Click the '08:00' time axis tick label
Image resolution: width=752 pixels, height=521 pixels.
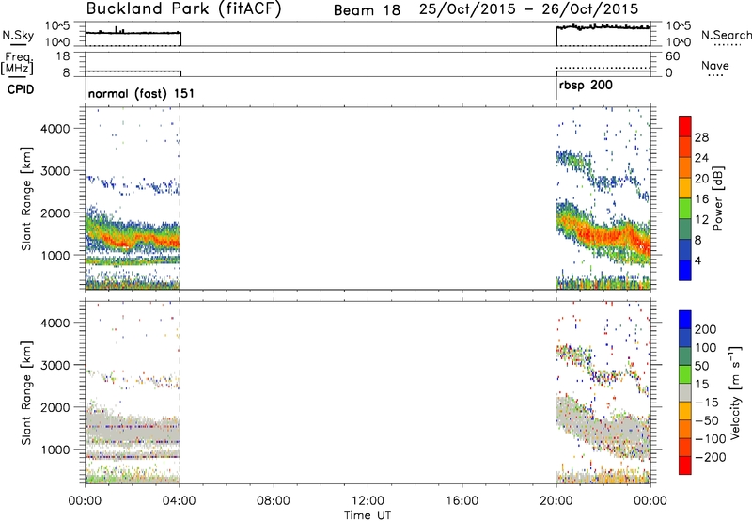pos(274,501)
